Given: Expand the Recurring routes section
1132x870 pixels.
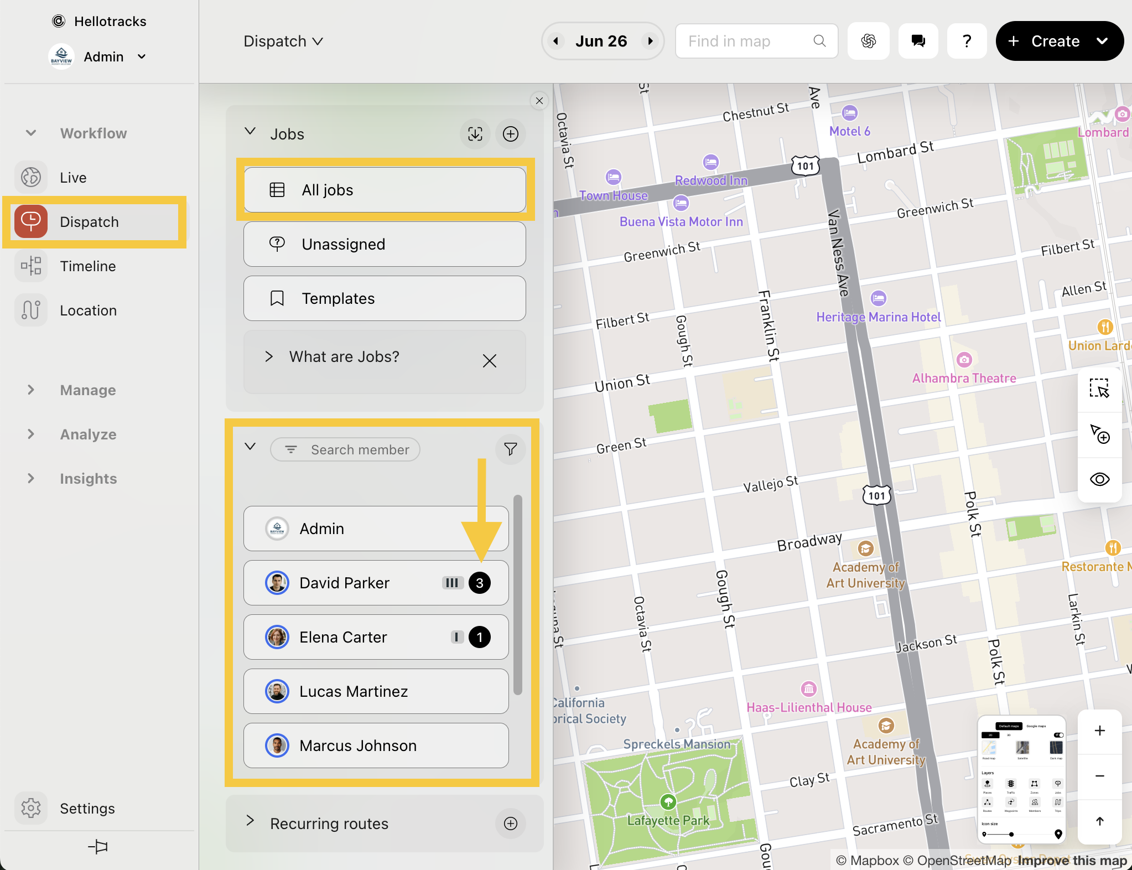Looking at the screenshot, I should pyautogui.click(x=250, y=821).
